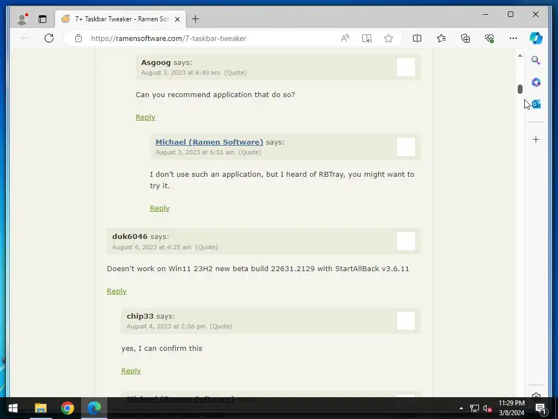Enter Immersive Reader mode
This screenshot has width=558, height=419.
pyautogui.click(x=367, y=38)
